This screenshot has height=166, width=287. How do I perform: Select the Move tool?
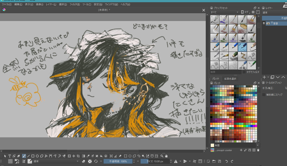point(74,156)
